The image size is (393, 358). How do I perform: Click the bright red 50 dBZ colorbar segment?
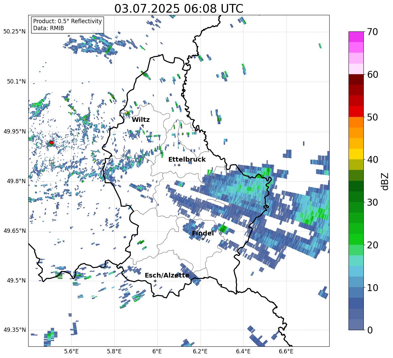click(x=356, y=112)
